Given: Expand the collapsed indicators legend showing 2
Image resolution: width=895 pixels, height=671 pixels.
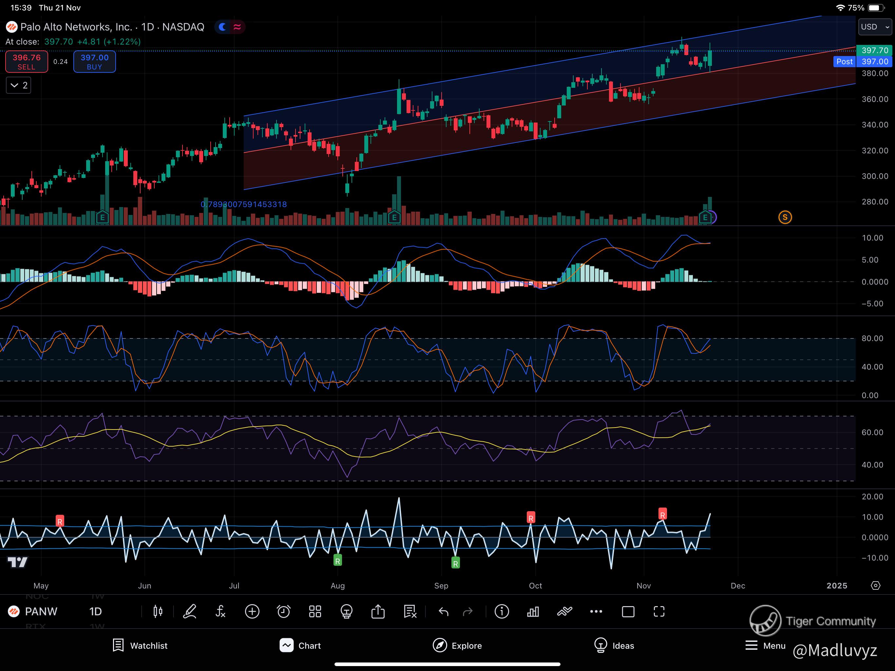Looking at the screenshot, I should [x=19, y=86].
